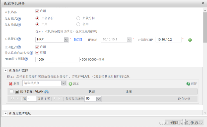
Task: Click green plus 添加 icon
Action: click(70, 84)
